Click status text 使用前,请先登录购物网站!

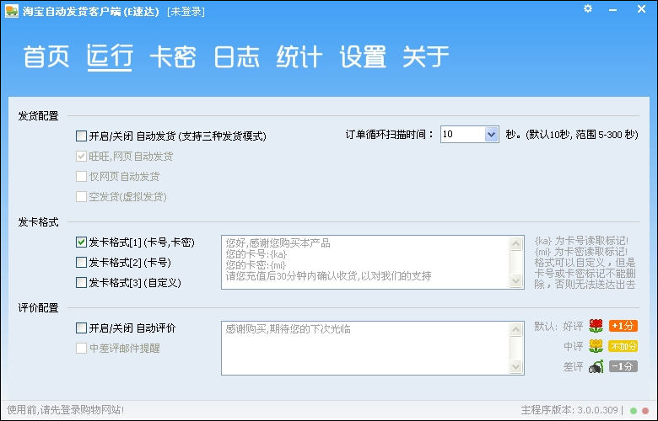coord(66,410)
